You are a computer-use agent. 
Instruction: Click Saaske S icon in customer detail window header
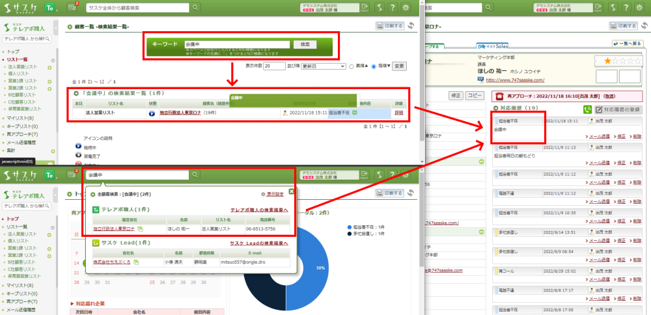[613, 7]
